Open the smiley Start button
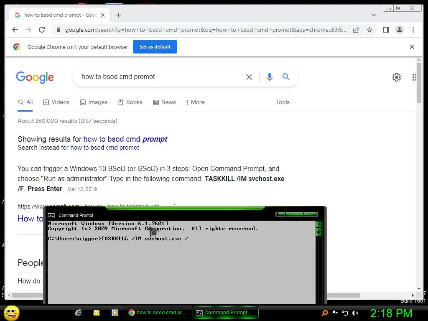Screen dimensions: 428x321 (x=11, y=313)
